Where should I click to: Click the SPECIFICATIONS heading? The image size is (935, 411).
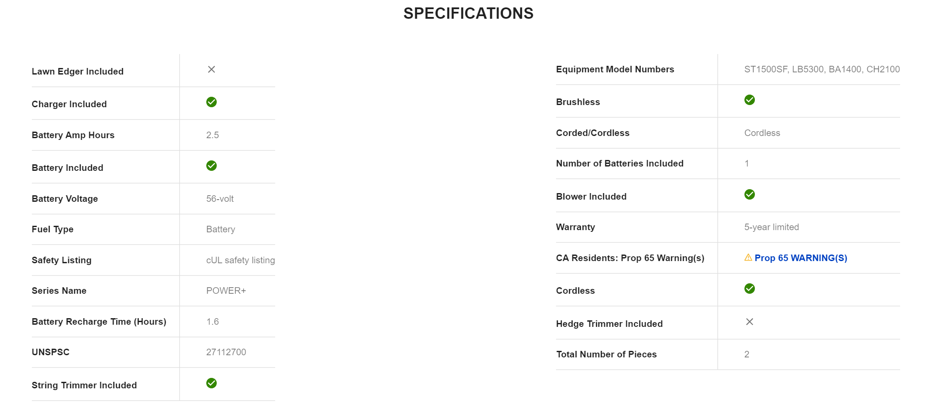tap(468, 14)
